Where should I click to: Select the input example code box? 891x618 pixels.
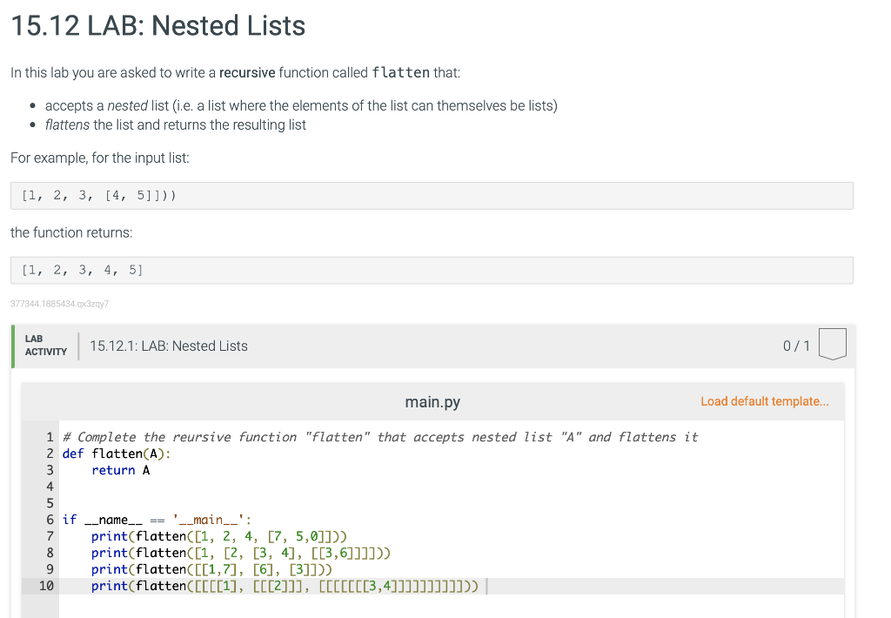coord(432,195)
